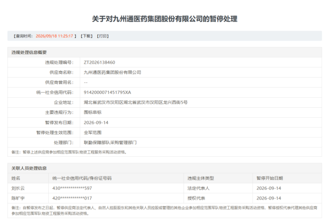
Task: Click the 供应商曾用名 label
Action: click(59, 82)
